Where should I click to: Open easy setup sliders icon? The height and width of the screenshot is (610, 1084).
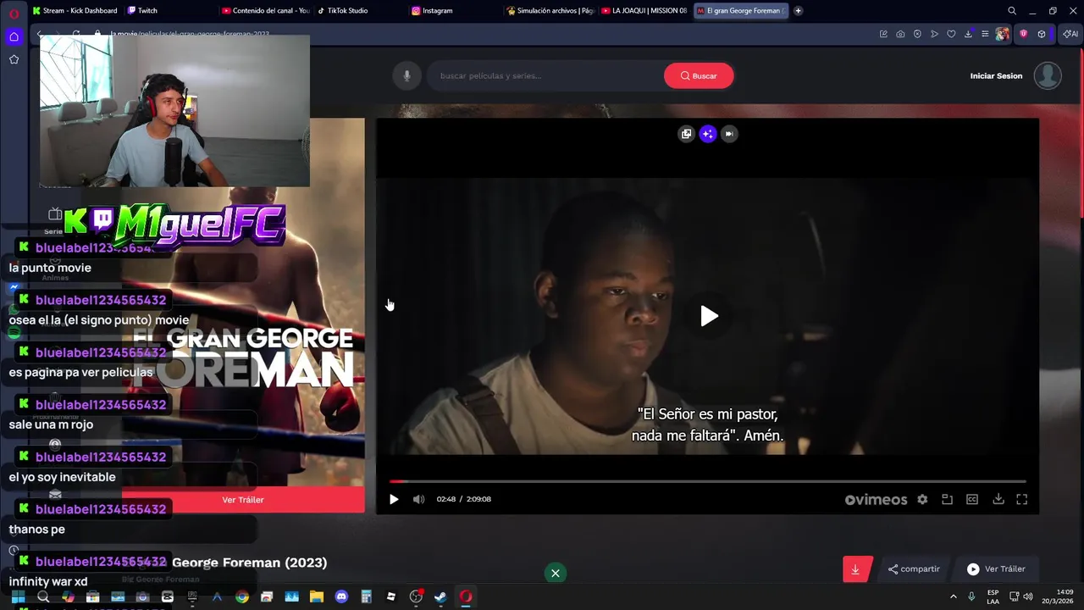click(985, 34)
